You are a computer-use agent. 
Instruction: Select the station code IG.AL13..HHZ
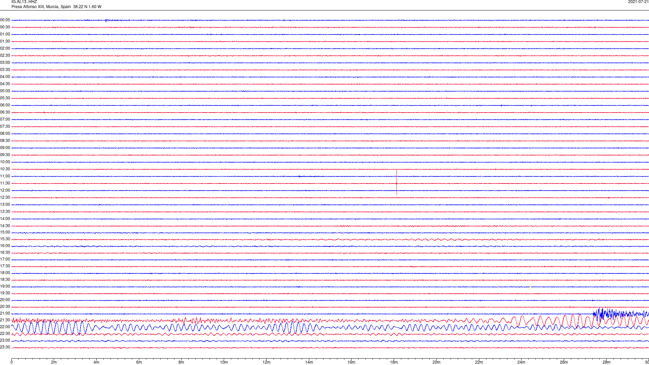[24, 2]
